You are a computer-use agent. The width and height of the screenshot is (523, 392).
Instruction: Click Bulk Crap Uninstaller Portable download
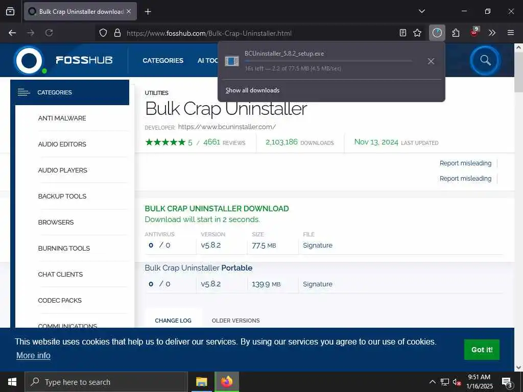click(199, 268)
